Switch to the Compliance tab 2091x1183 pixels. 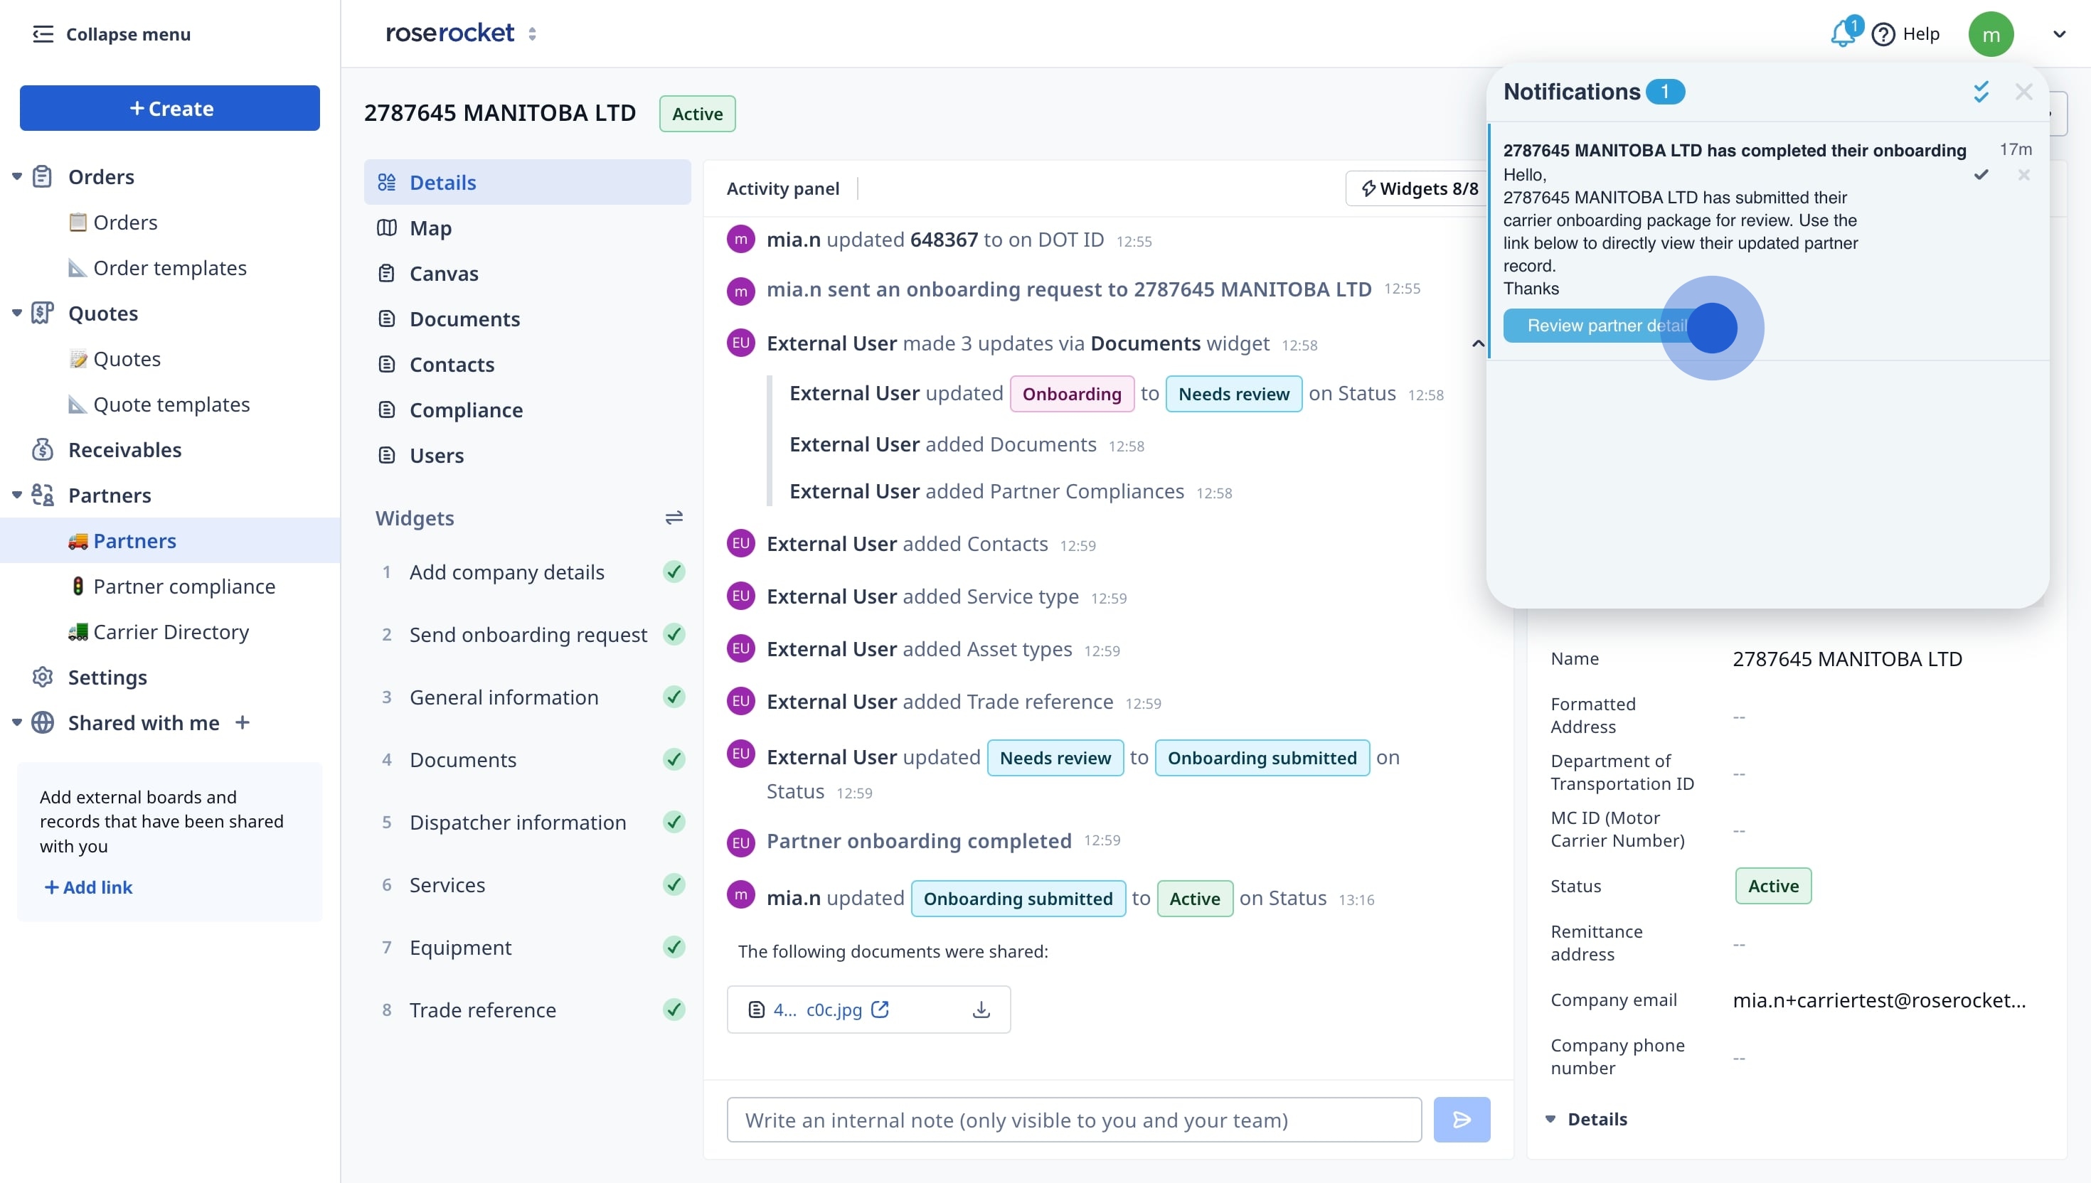(528, 410)
